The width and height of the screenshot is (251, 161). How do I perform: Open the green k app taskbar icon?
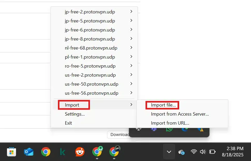pyautogui.click(x=63, y=152)
